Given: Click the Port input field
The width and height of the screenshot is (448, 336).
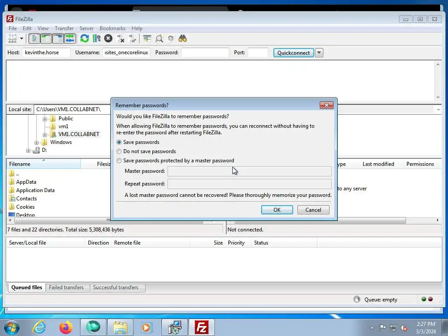Looking at the screenshot, I should (258, 52).
